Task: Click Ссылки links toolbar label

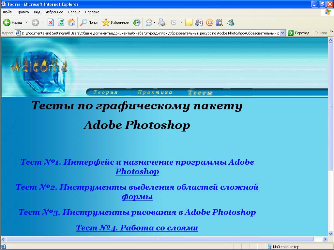Action: pyautogui.click(x=321, y=33)
